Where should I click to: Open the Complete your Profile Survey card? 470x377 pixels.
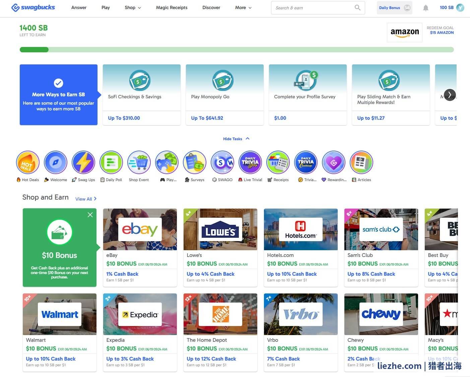click(308, 95)
